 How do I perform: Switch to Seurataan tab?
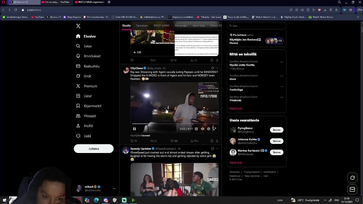(142, 25)
